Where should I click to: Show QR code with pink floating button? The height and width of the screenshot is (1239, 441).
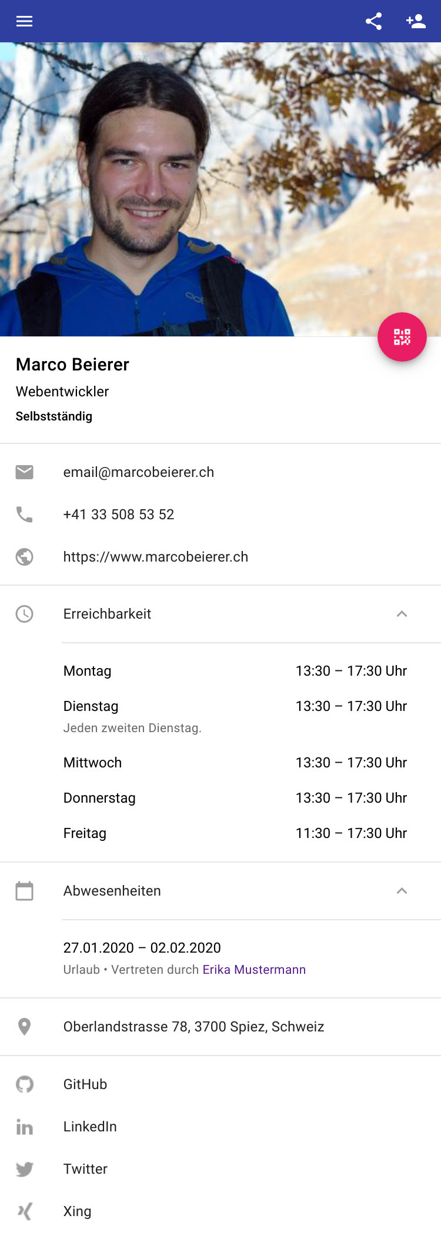point(402,337)
